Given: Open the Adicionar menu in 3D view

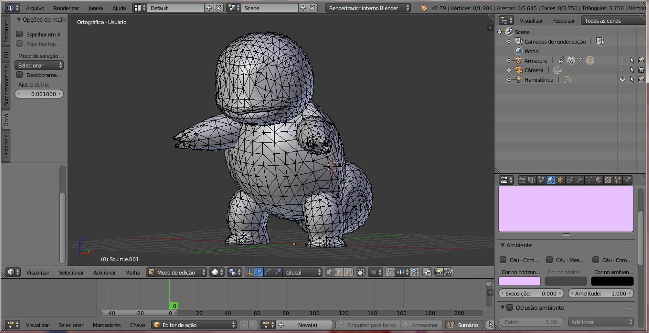Looking at the screenshot, I should pos(104,273).
